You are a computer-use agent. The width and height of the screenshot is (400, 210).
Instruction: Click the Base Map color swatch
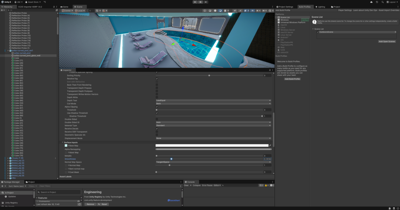[x=212, y=146]
